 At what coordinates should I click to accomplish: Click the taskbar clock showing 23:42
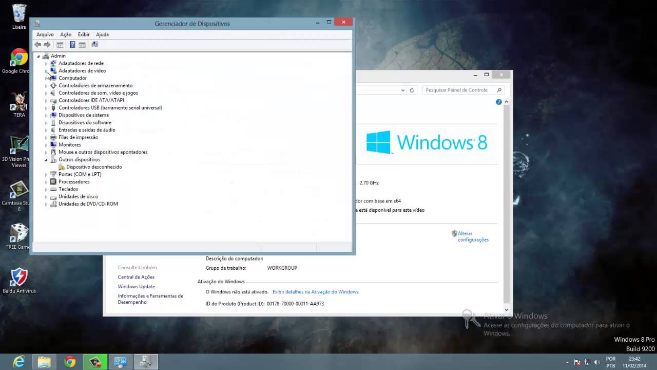tap(634, 362)
